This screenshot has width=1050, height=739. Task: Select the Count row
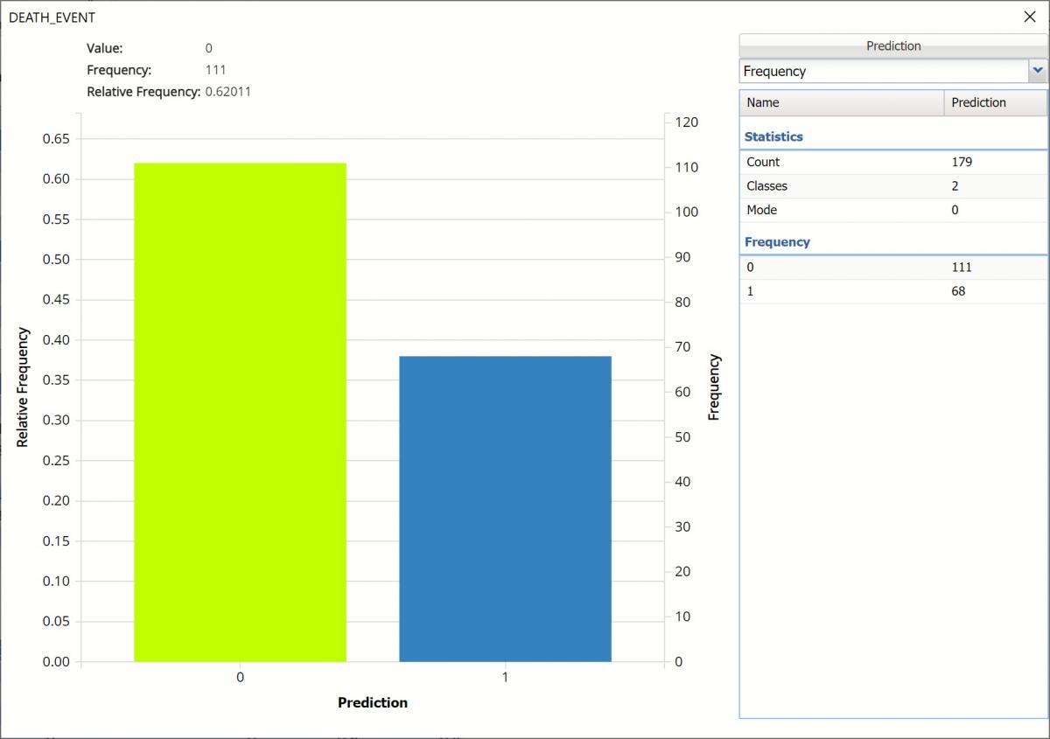tap(892, 162)
